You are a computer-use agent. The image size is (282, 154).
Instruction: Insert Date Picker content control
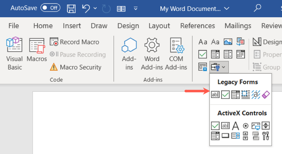coord(240,54)
